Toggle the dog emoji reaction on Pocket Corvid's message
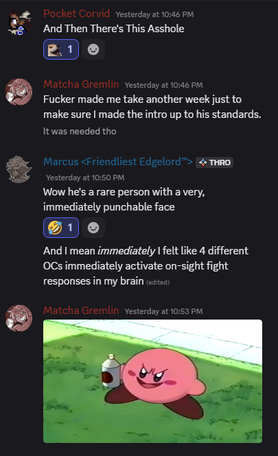The height and width of the screenshot is (456, 278). click(x=61, y=49)
